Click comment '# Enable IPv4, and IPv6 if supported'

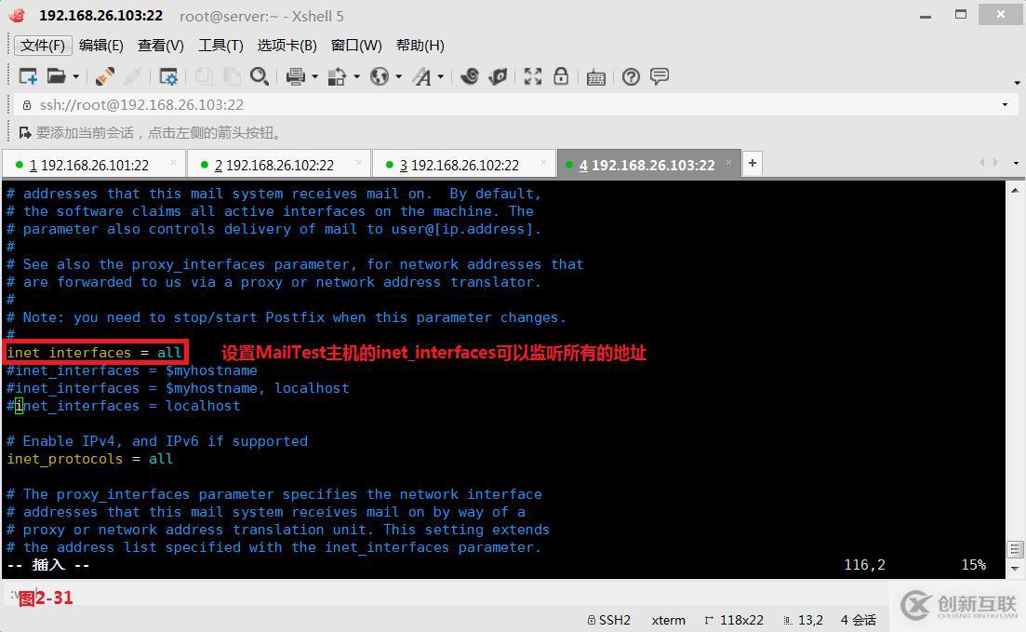[x=157, y=441]
